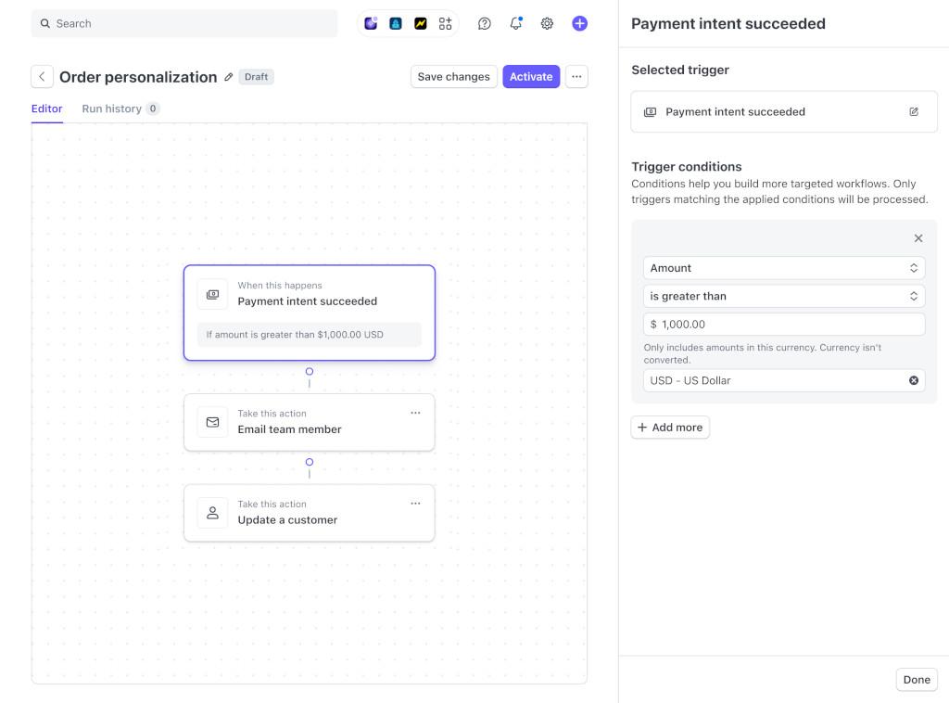The image size is (949, 703).
Task: Click the Trigger conditions heading
Action: 687,167
